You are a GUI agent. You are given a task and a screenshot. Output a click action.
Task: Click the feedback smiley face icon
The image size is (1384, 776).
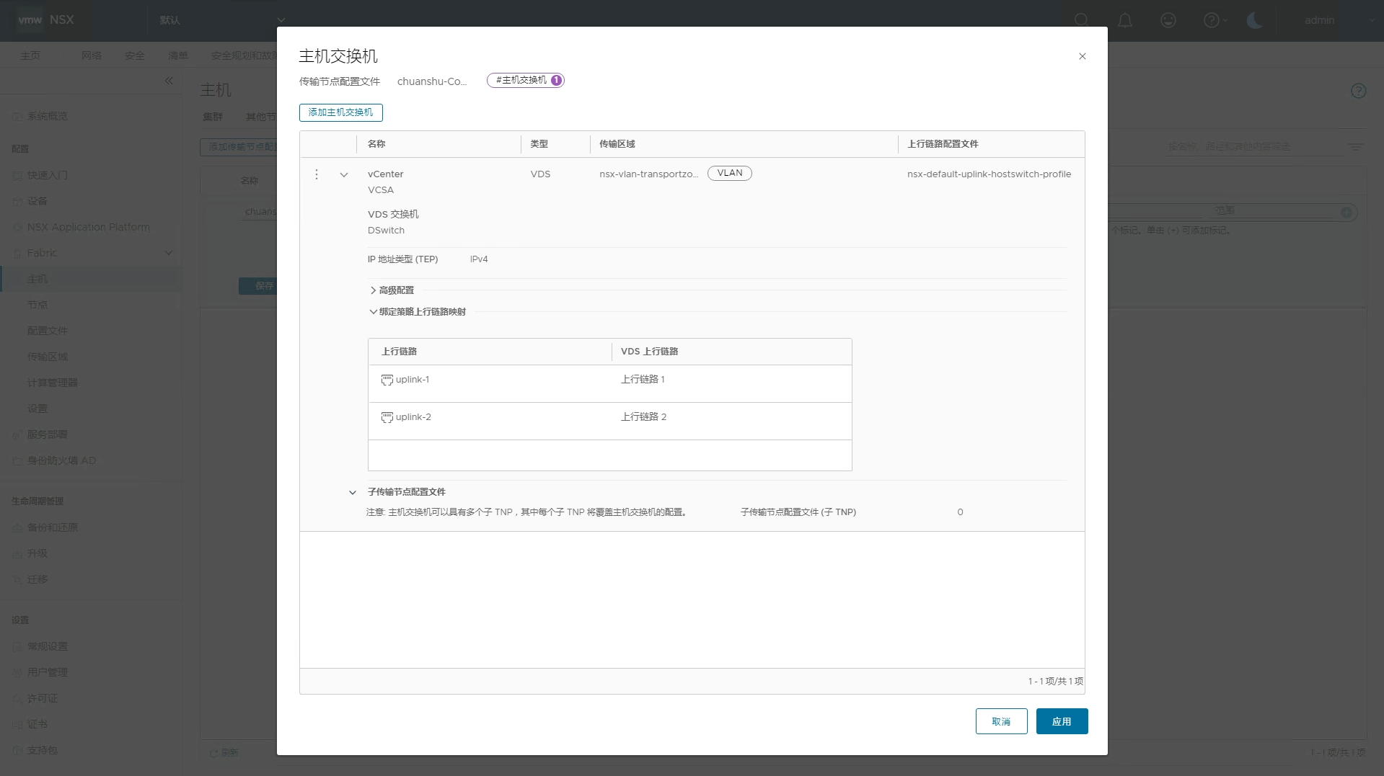click(1168, 20)
